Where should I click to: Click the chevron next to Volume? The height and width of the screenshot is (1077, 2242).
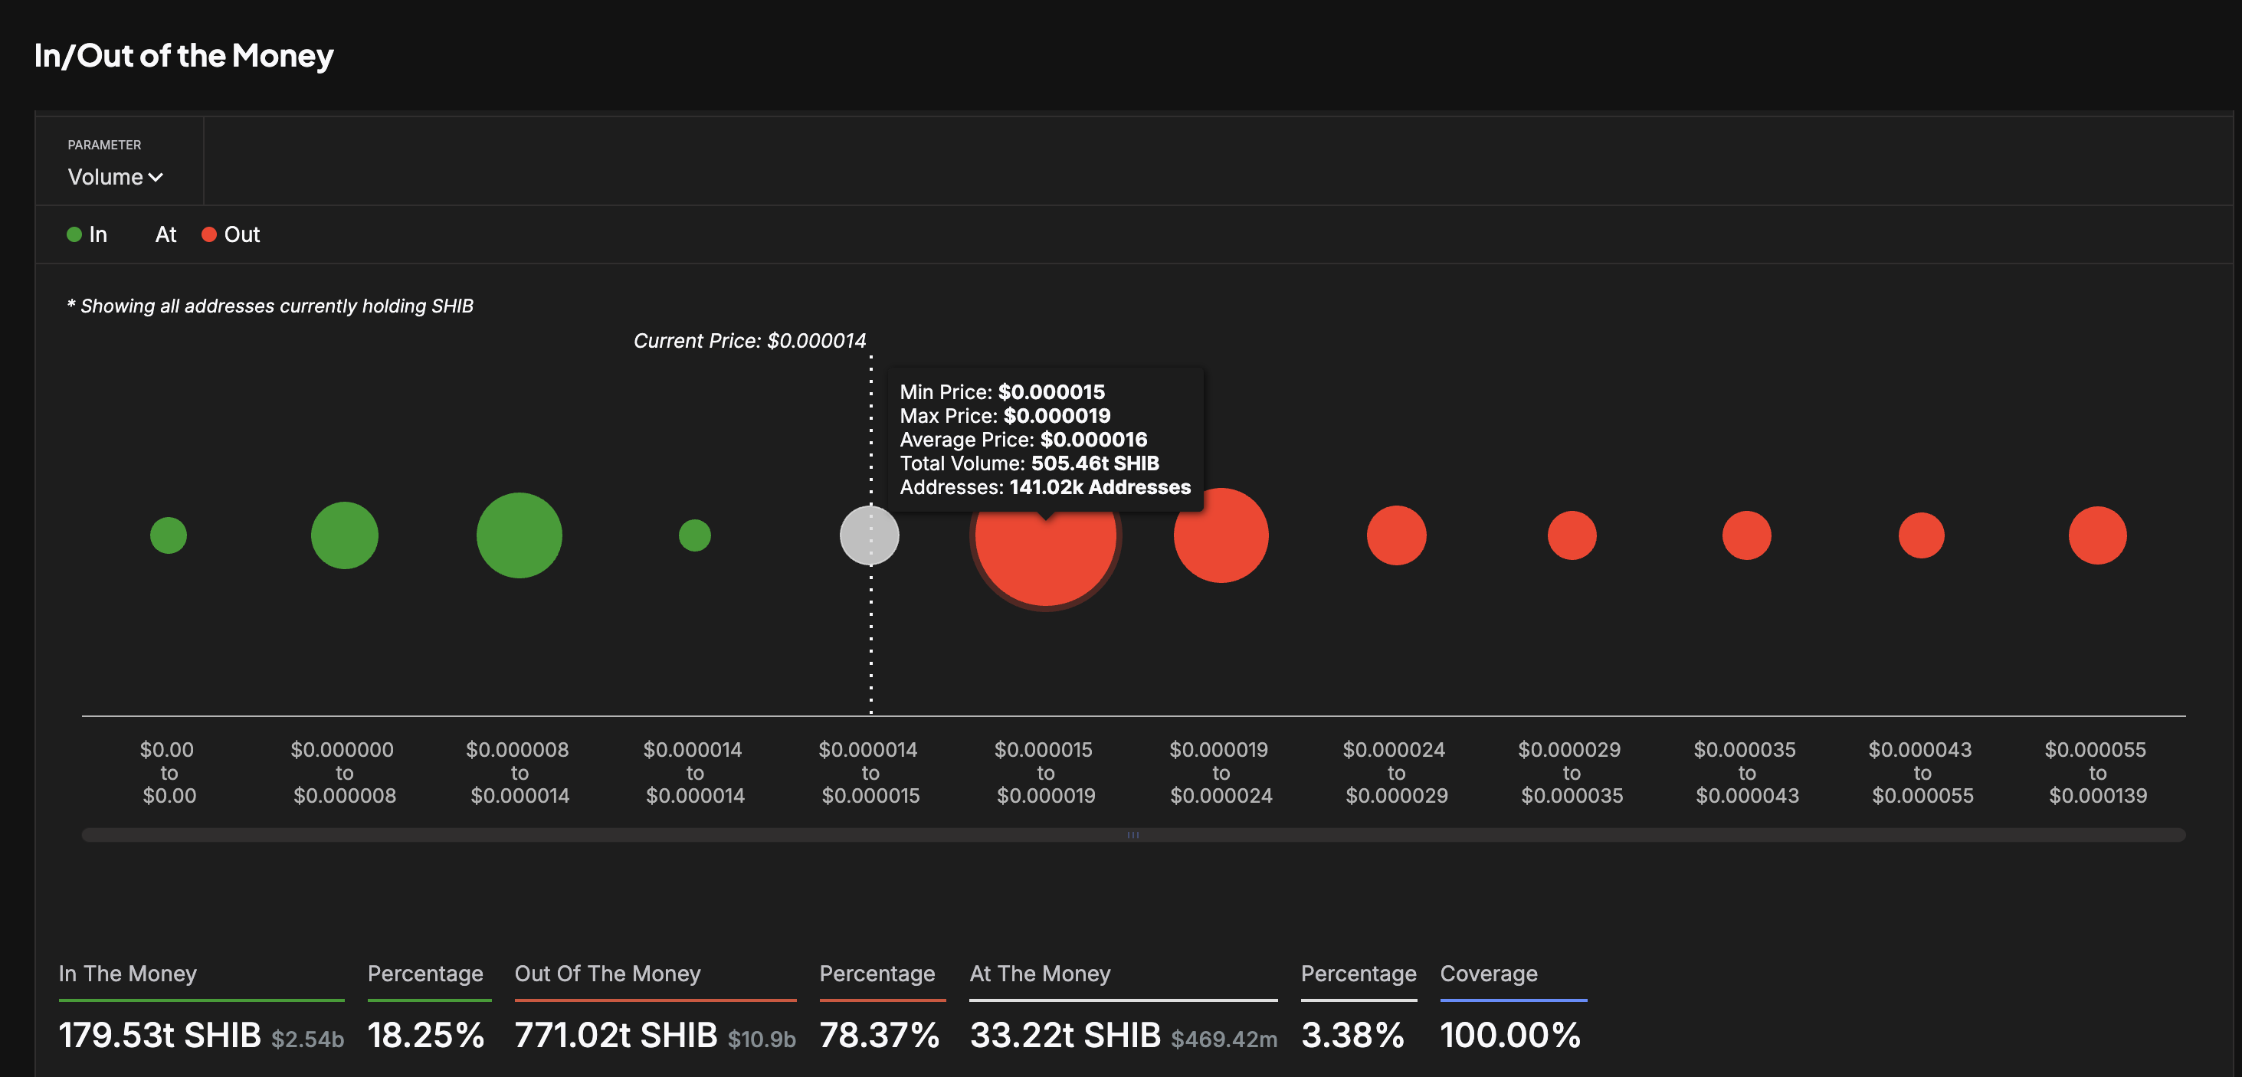[x=156, y=178]
